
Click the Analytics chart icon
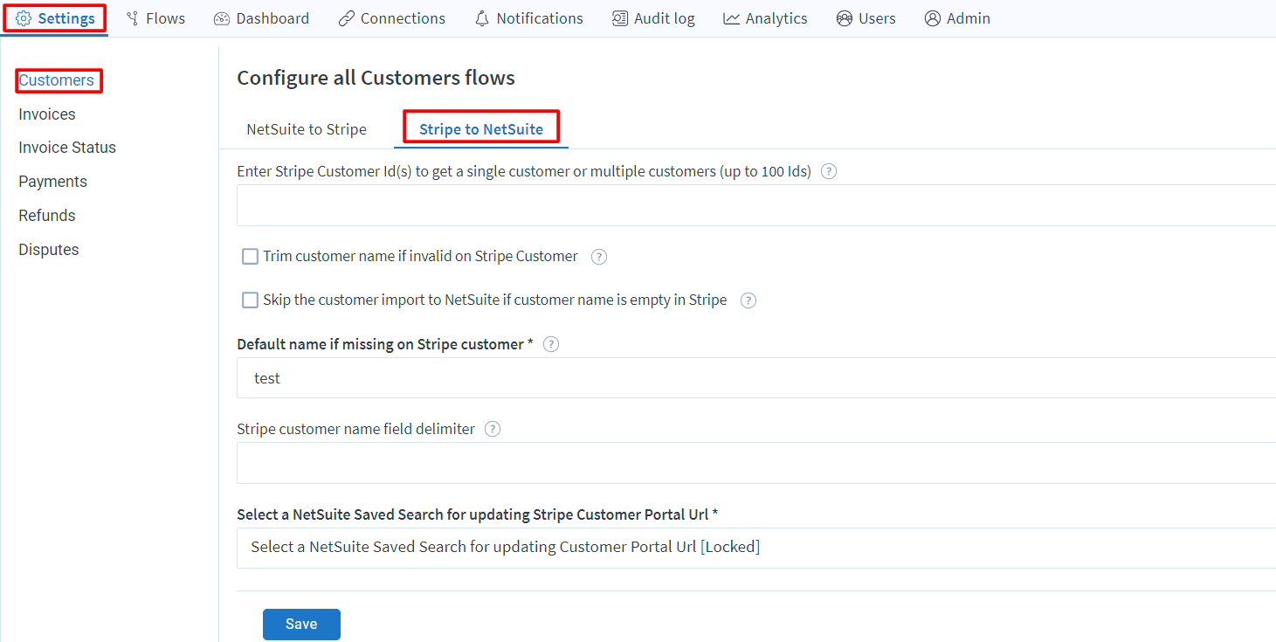(x=731, y=18)
